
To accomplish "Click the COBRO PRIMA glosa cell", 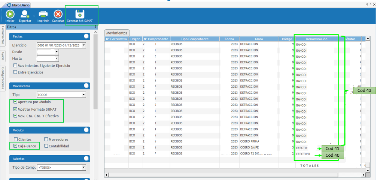I will [259, 141].
